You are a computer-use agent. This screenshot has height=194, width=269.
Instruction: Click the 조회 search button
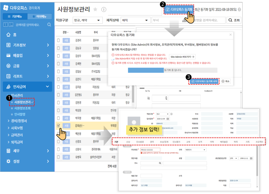pos(234,20)
